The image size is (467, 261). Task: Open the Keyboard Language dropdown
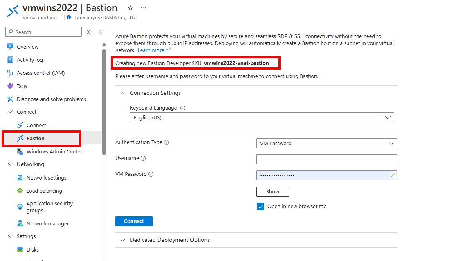tap(262, 117)
